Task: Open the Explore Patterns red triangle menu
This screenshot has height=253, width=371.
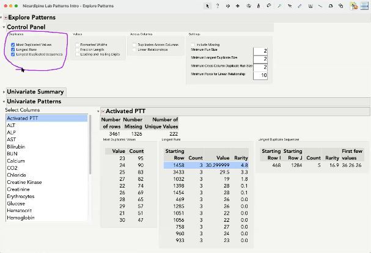Action: (6, 18)
